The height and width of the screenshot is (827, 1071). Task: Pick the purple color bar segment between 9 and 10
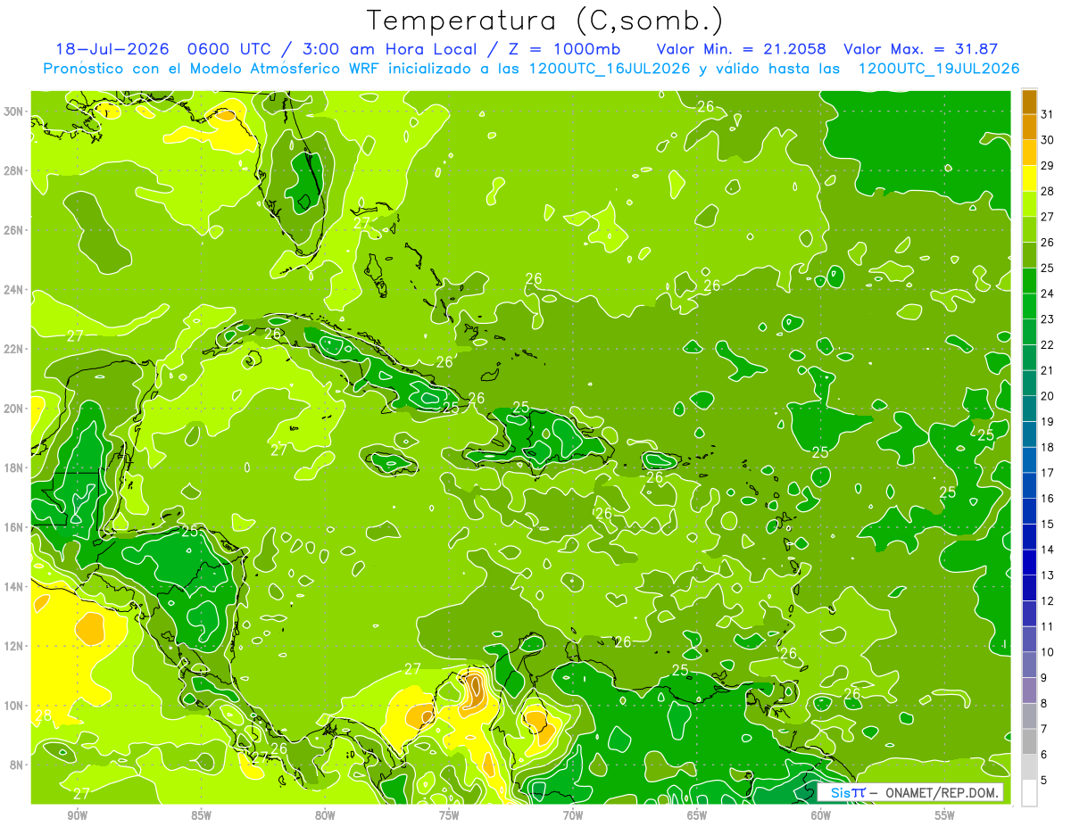pyautogui.click(x=1029, y=666)
